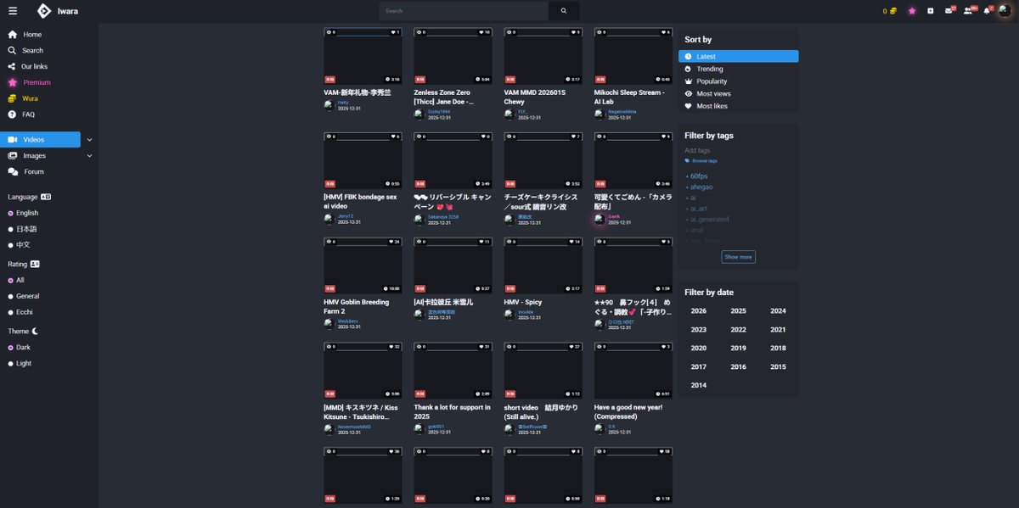Click the pink premium star icon
The height and width of the screenshot is (508, 1019).
tap(912, 11)
